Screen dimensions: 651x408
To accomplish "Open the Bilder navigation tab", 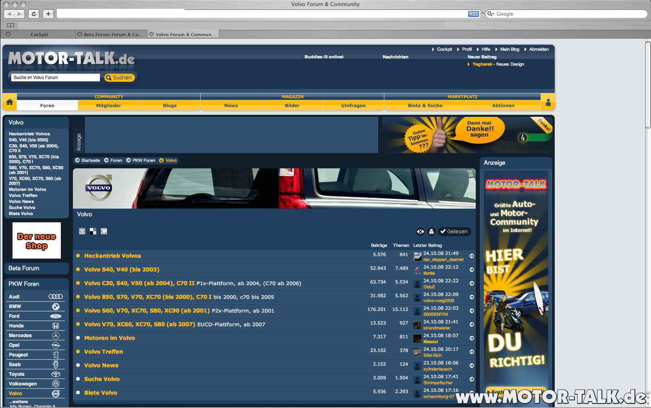I will (x=292, y=106).
